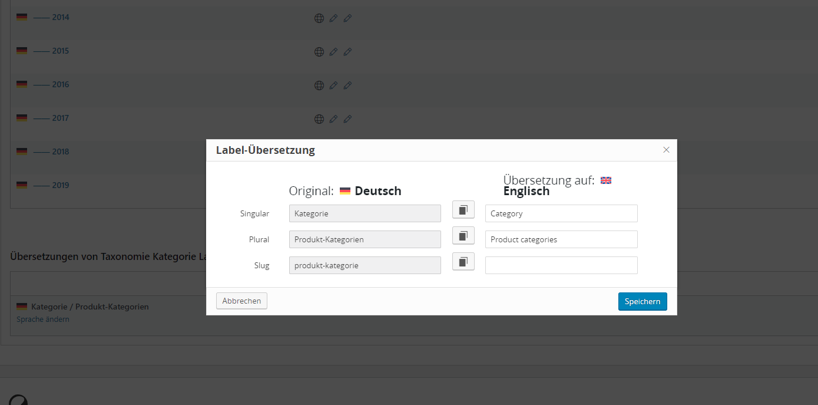818x405 pixels.
Task: Click the globe icon in the 2015 row
Action: 319,52
